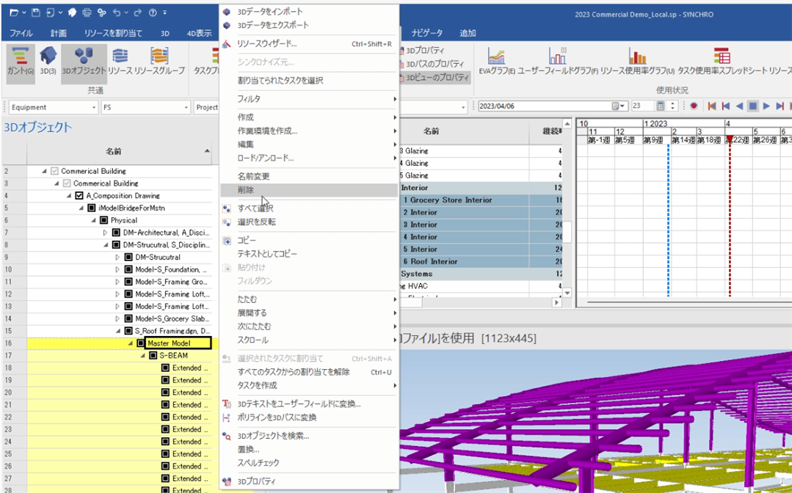Click the play backward triangle button

[x=739, y=106]
